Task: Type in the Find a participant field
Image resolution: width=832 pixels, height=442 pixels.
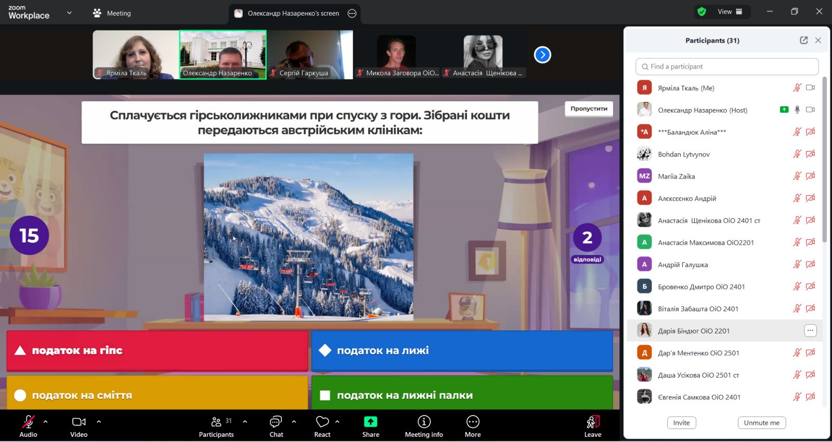Action: [727, 66]
